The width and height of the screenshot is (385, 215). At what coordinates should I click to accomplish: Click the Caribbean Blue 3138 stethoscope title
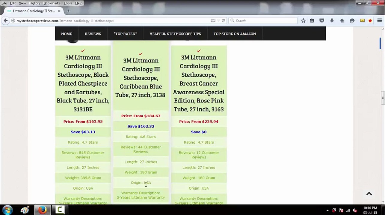coord(141,78)
